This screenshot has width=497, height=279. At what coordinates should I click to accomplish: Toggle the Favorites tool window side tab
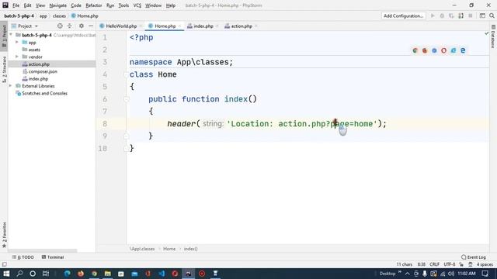[x=4, y=235]
